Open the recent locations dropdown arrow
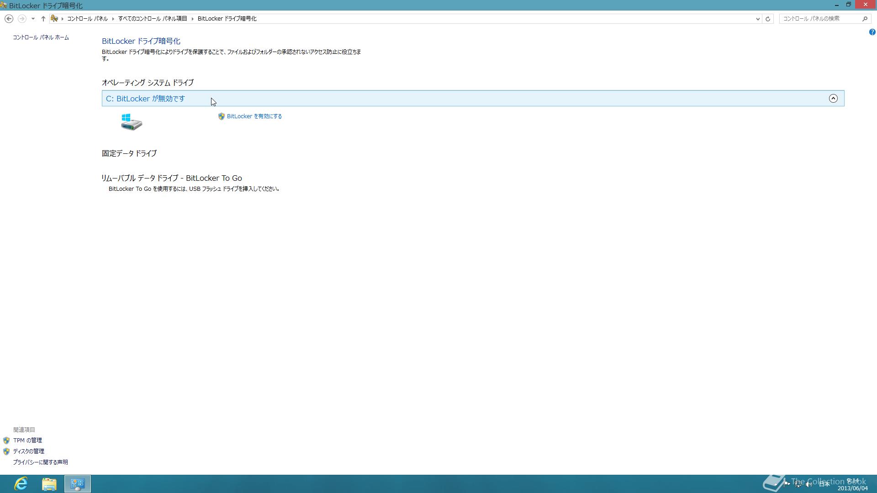Viewport: 877px width, 493px height. [x=33, y=19]
